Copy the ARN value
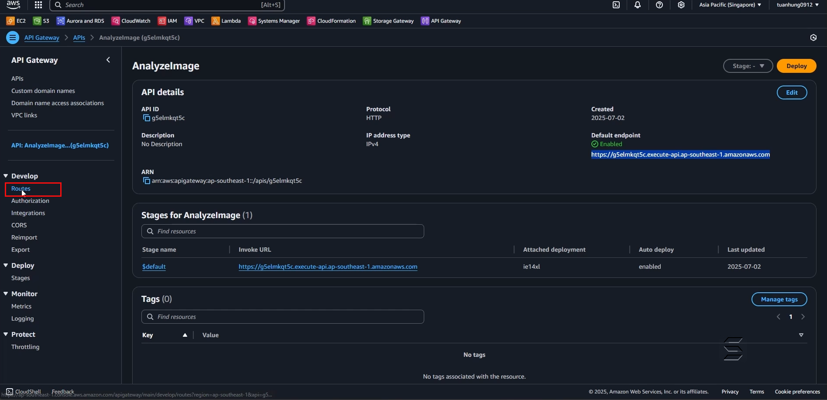This screenshot has height=400, width=827. [x=147, y=181]
